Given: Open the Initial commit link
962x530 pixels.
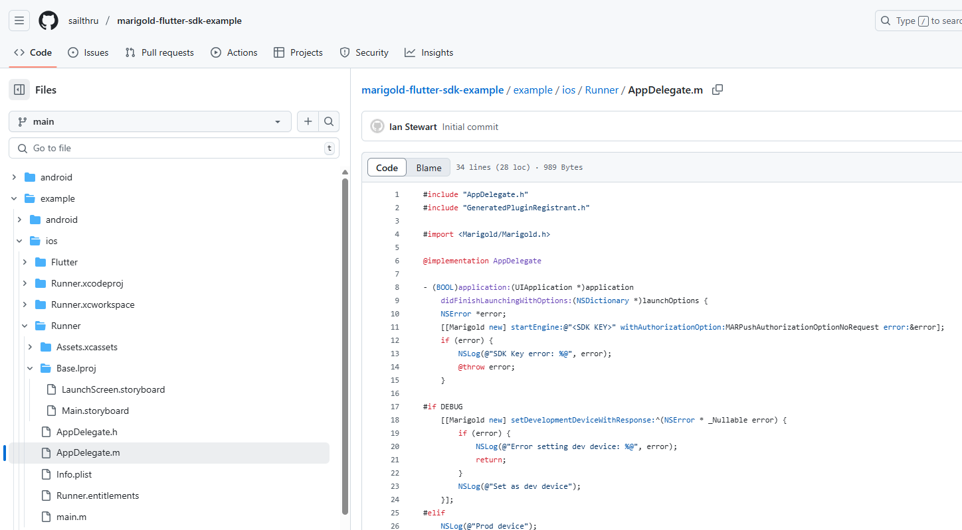Looking at the screenshot, I should 470,127.
